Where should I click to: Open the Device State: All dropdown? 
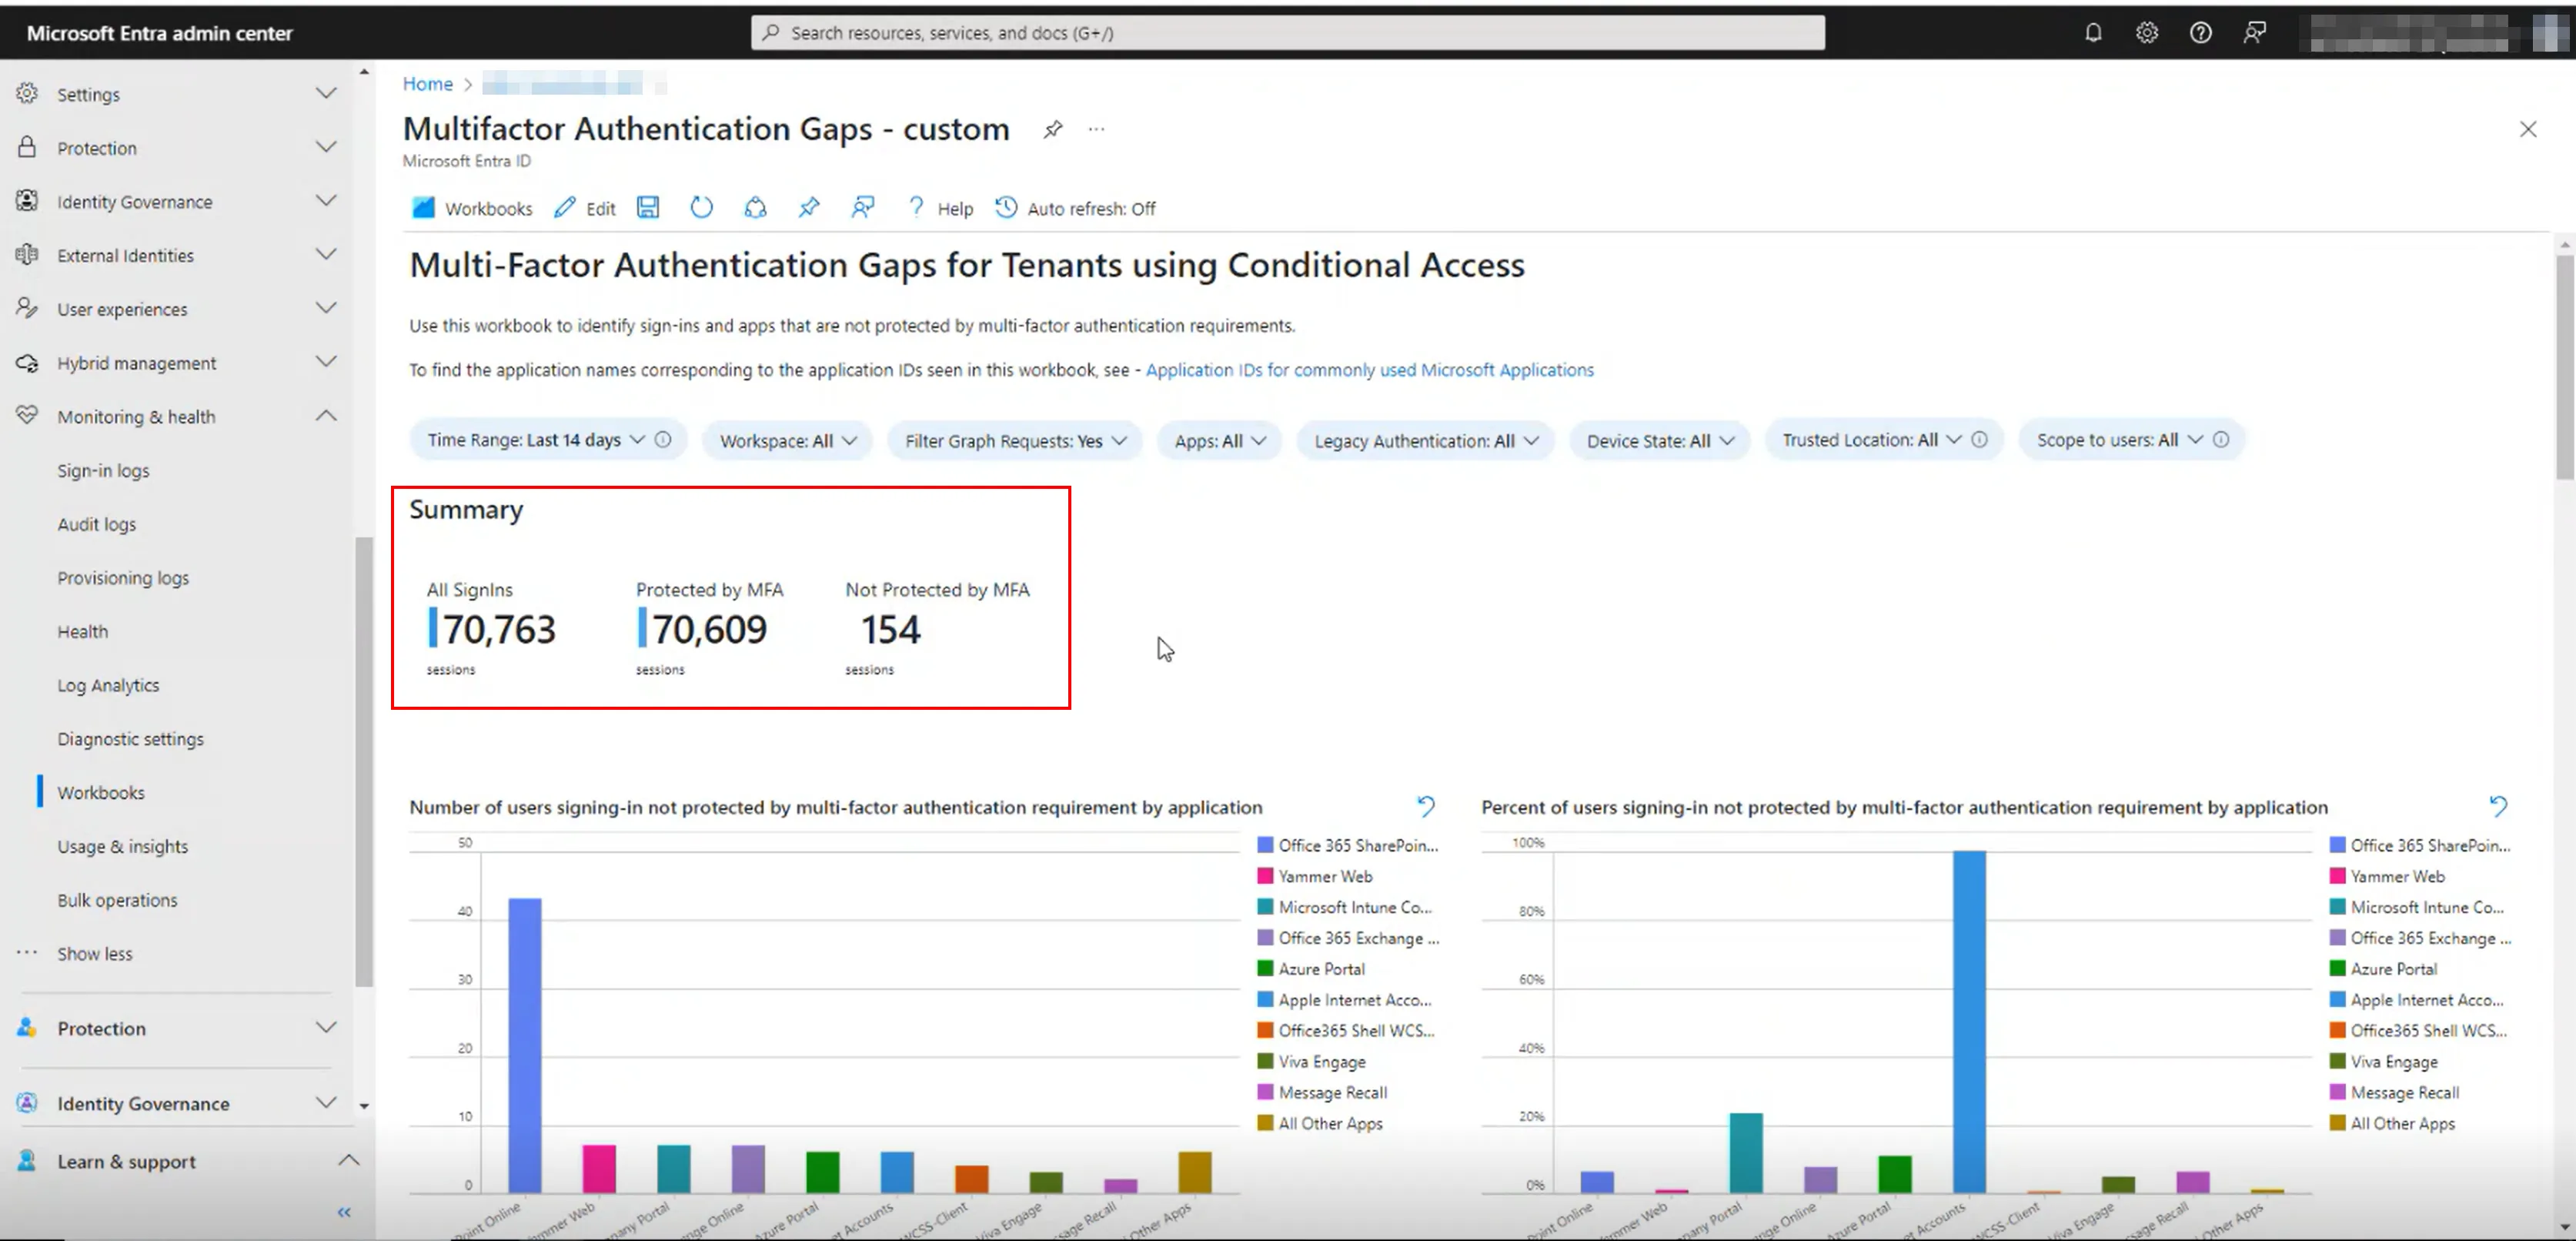pos(1660,440)
